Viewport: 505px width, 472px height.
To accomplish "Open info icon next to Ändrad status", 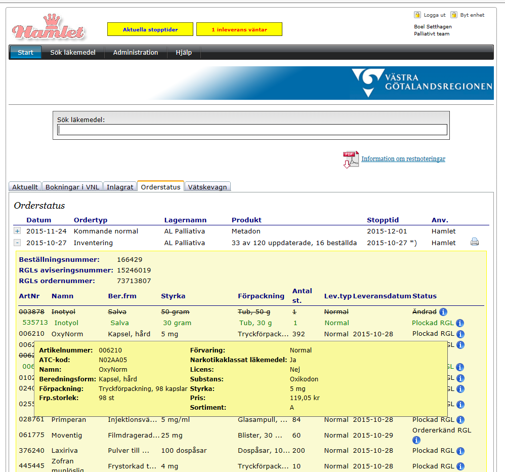I will pos(443,312).
